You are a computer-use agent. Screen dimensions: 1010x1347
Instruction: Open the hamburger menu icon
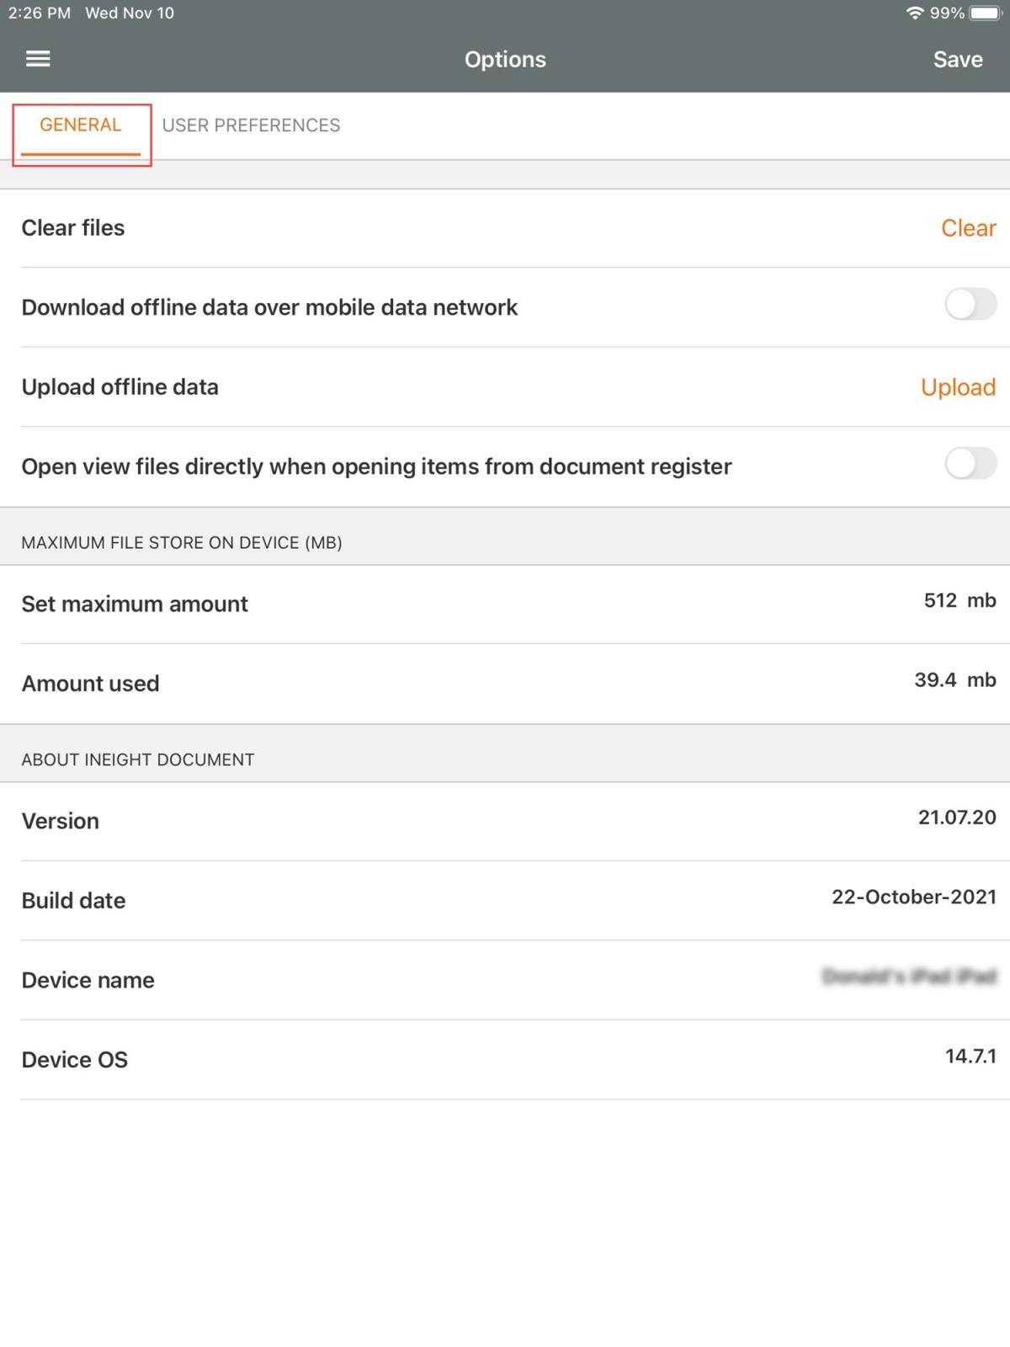(x=38, y=59)
